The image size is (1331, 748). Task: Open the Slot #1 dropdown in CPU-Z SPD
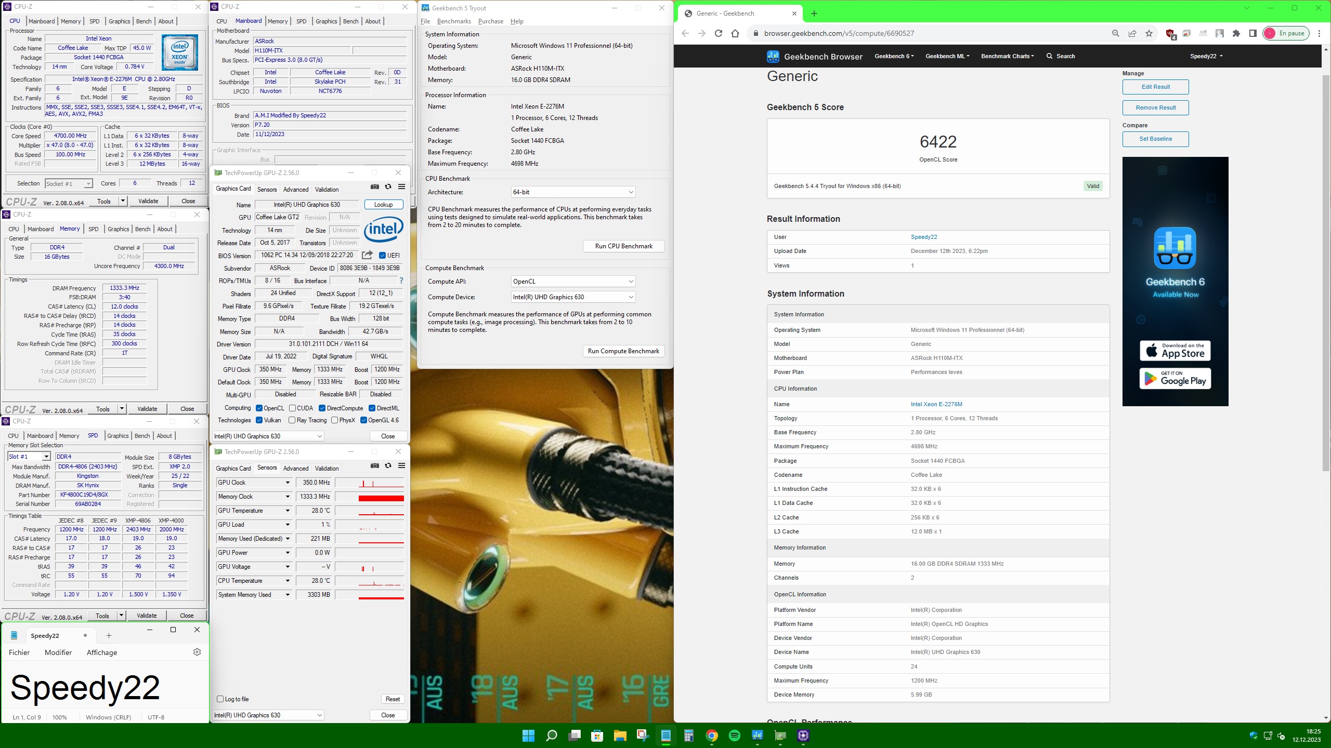coord(29,457)
